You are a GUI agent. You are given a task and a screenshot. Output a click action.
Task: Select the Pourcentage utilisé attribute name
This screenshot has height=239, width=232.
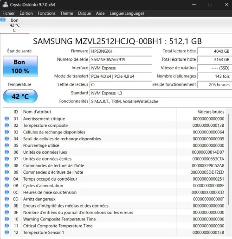click(x=41, y=145)
